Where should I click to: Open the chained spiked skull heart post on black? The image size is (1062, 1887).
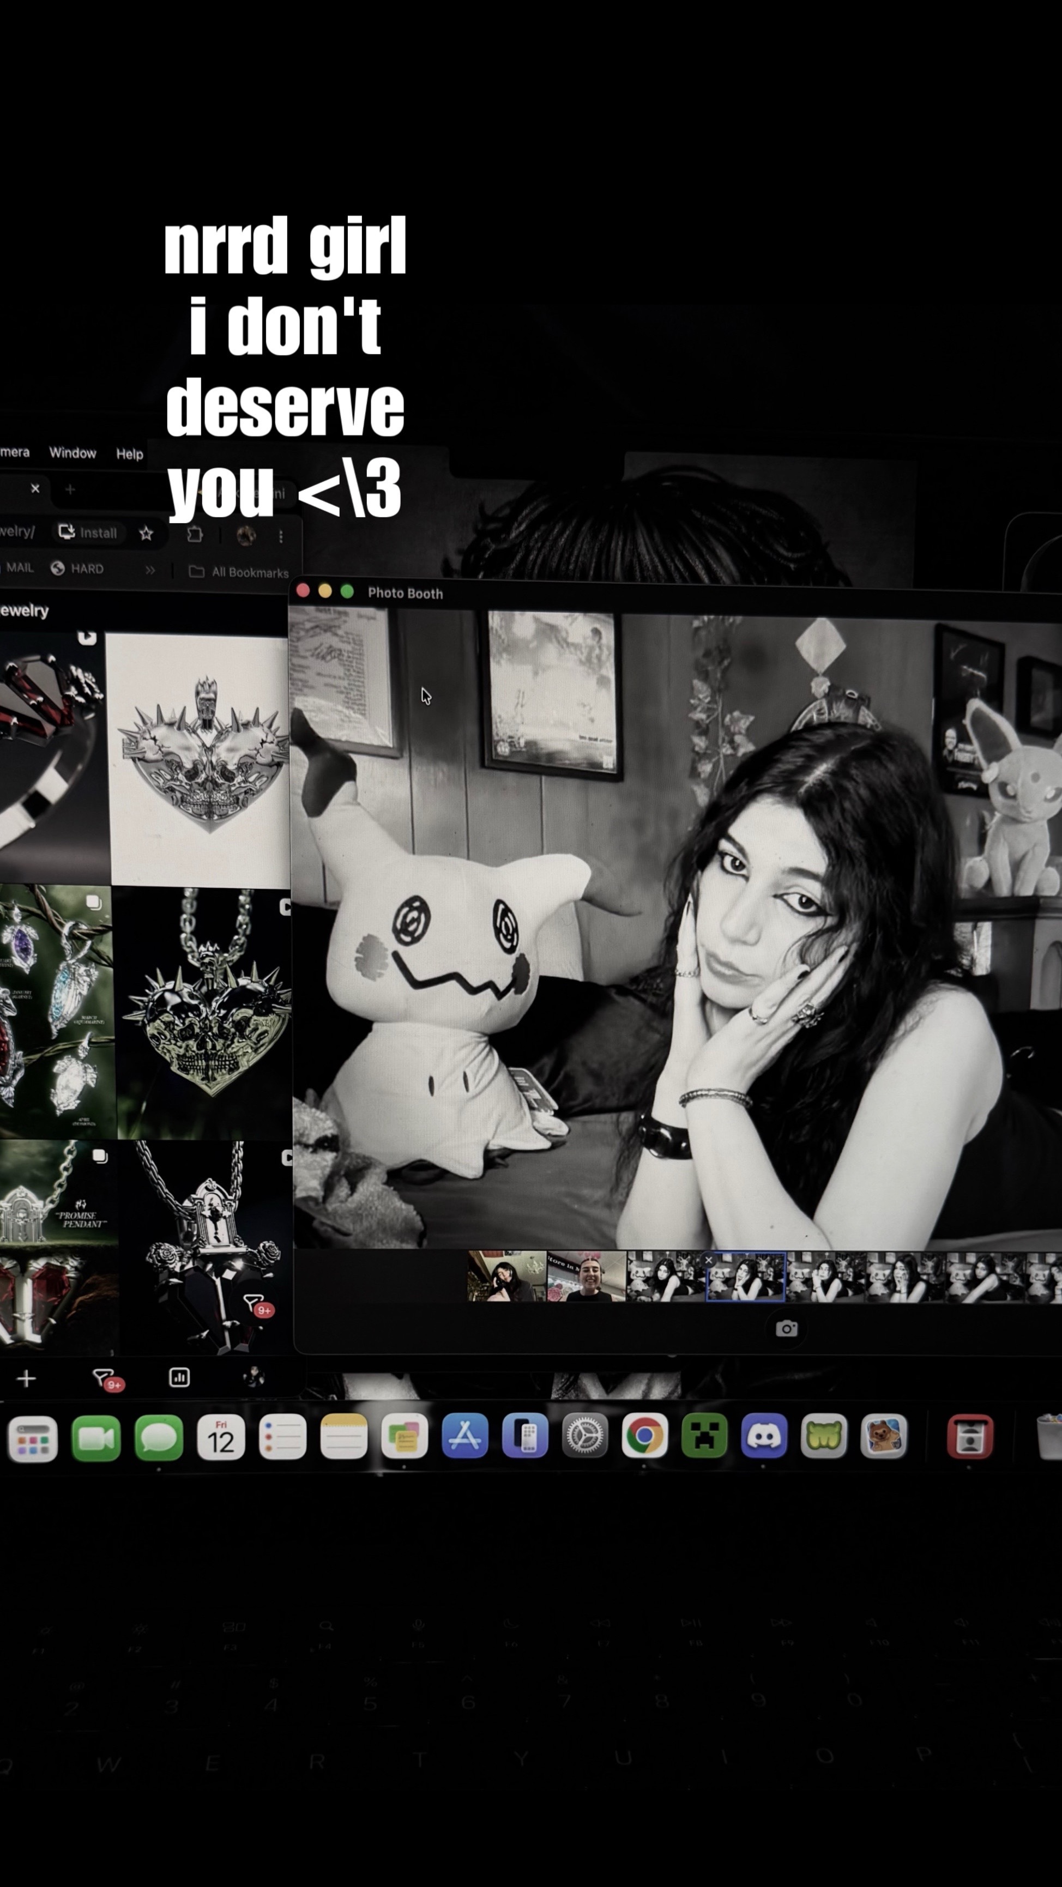pos(204,1013)
